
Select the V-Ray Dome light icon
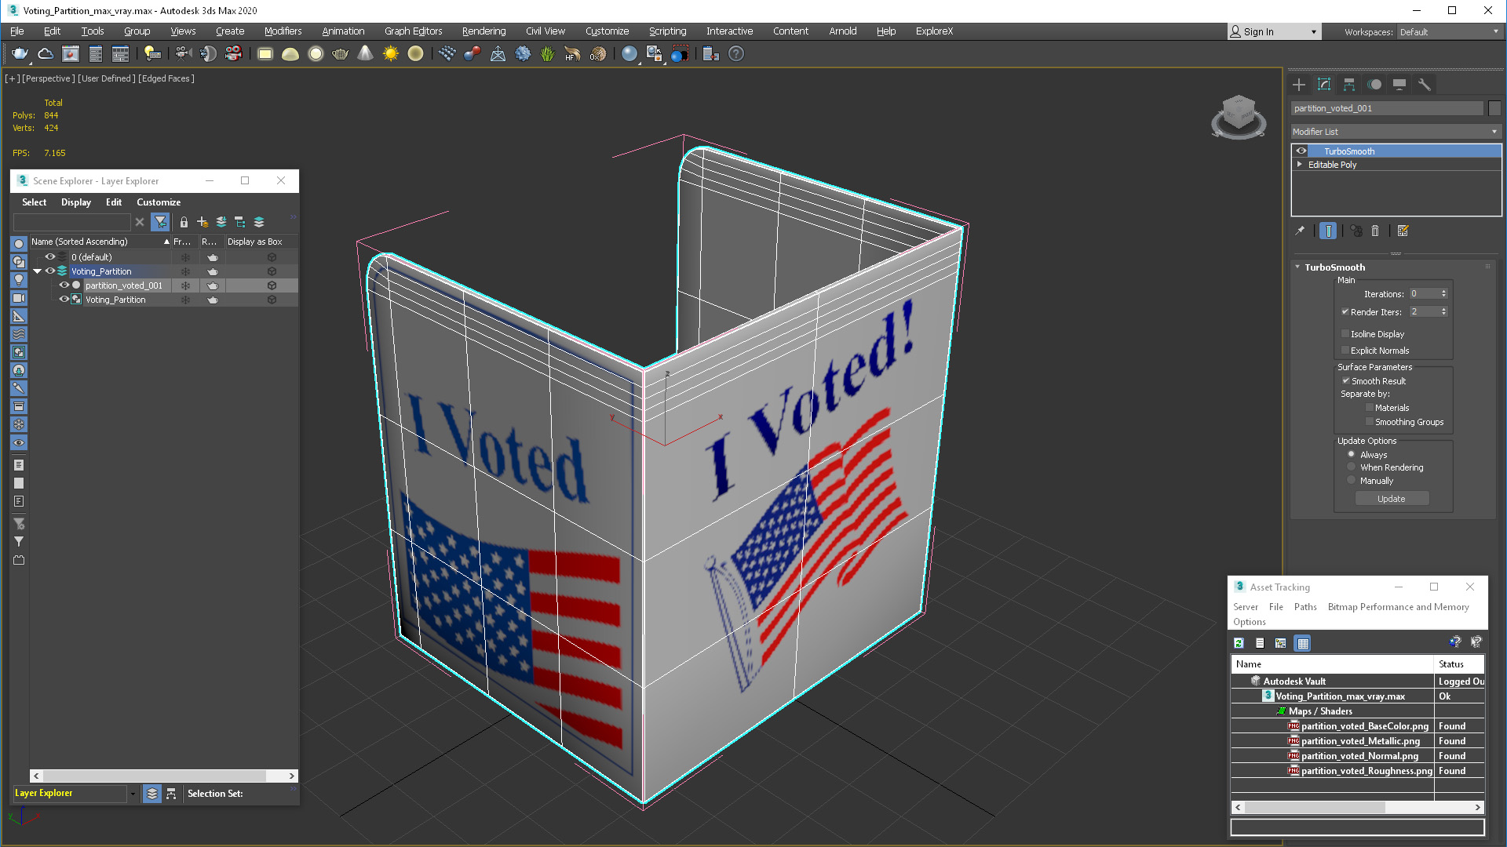pos(290,54)
